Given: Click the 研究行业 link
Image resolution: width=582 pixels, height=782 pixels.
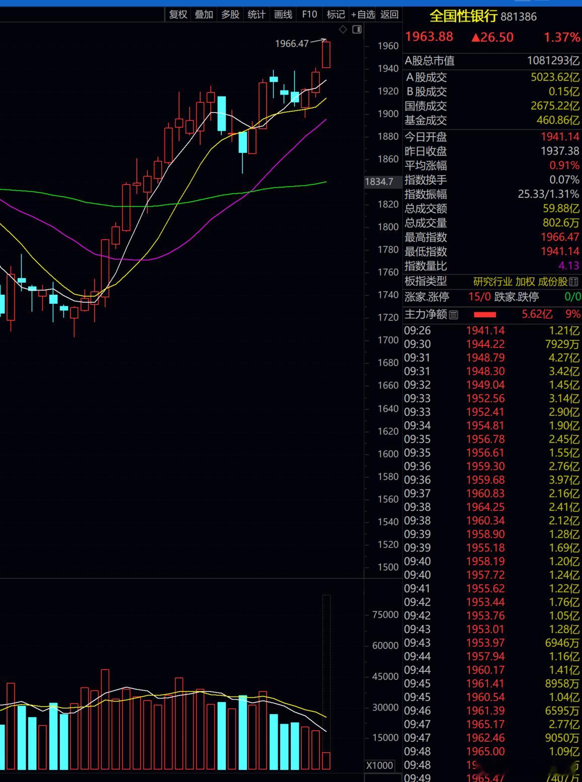Looking at the screenshot, I should (x=492, y=282).
